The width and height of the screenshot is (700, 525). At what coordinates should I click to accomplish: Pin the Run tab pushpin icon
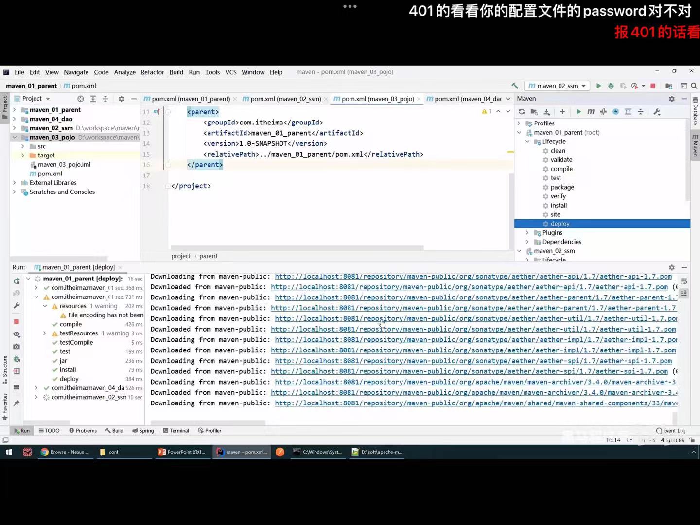coord(17,403)
